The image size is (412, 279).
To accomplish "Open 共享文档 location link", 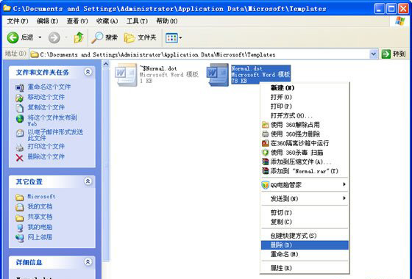I will (40, 217).
